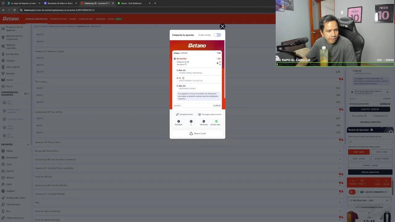This screenshot has width=395, height=222.
Task: Open Master in the sidebar
Action: coord(10,80)
